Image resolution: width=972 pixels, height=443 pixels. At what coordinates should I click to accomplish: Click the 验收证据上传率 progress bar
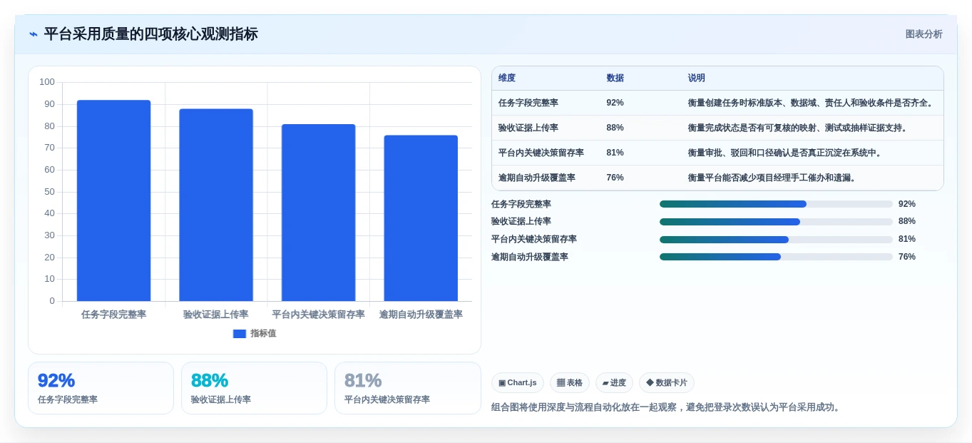(776, 222)
